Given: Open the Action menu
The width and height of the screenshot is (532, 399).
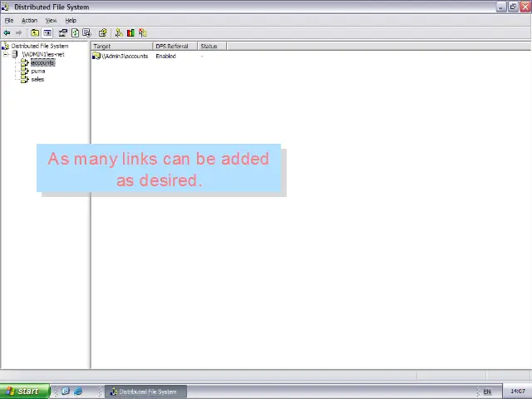Looking at the screenshot, I should (x=30, y=20).
